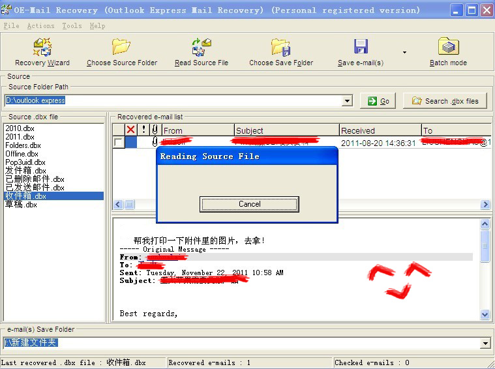This screenshot has height=369, width=495.
Task: Click the Sent: Tuesday, November 22 line
Action: (x=202, y=273)
